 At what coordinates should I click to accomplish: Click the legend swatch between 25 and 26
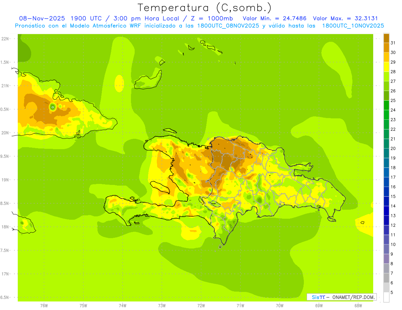(386, 96)
